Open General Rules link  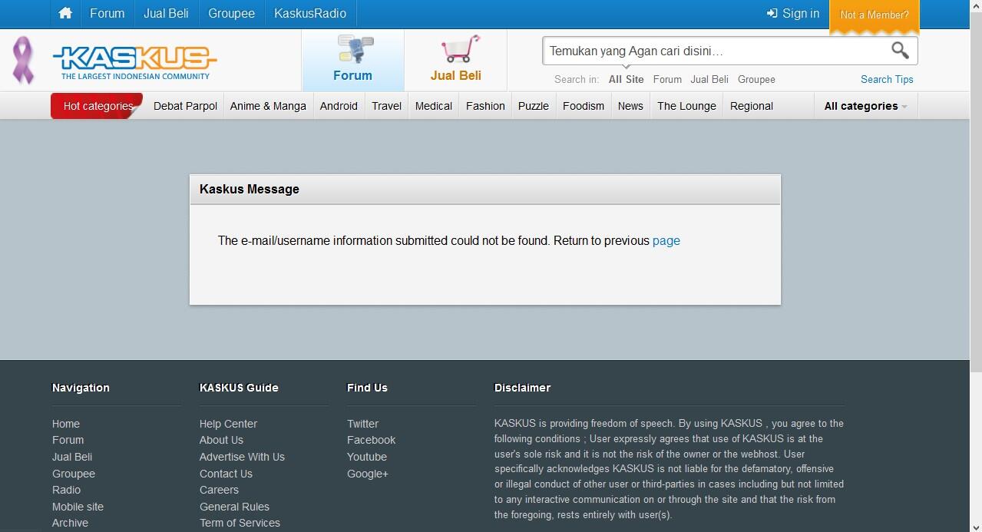pos(234,507)
